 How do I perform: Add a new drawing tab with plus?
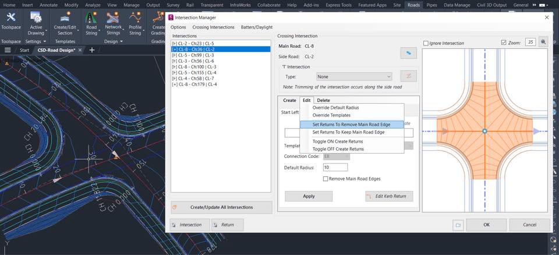coord(91,50)
